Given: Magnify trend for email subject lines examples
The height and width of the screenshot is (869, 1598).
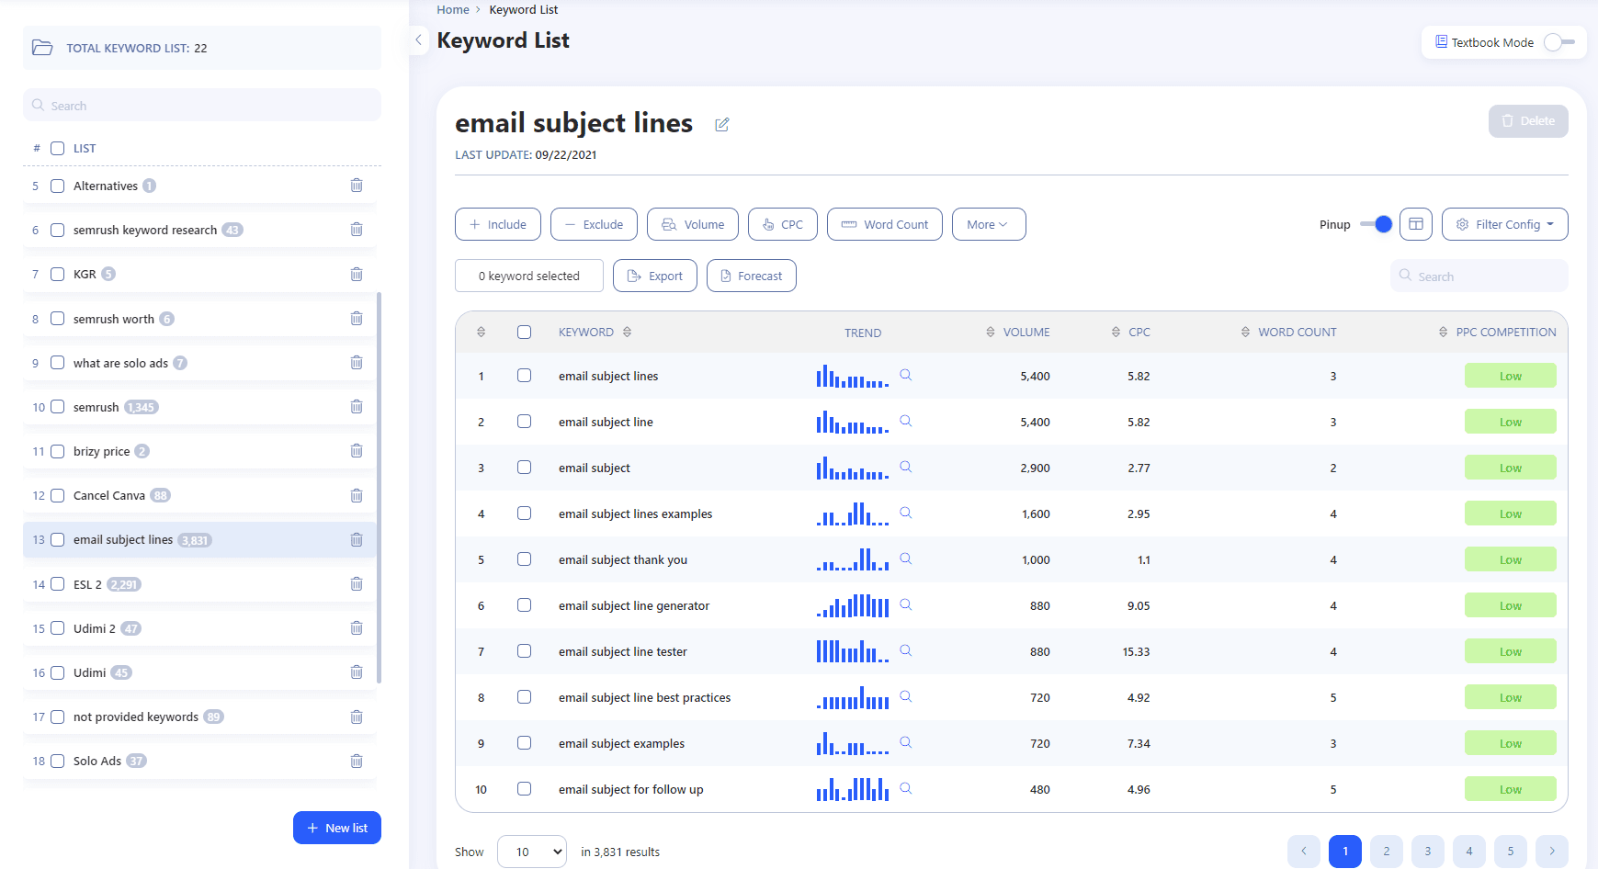Looking at the screenshot, I should [x=905, y=513].
